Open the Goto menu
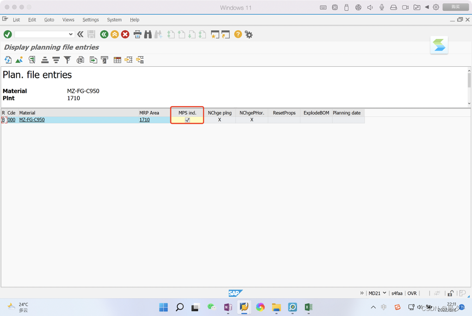 pyautogui.click(x=49, y=20)
